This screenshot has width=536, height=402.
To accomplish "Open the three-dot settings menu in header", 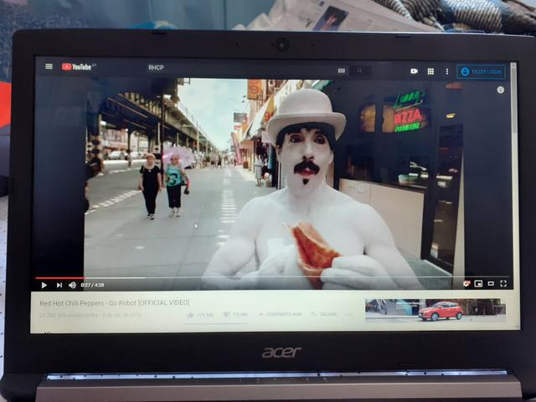I will (446, 71).
